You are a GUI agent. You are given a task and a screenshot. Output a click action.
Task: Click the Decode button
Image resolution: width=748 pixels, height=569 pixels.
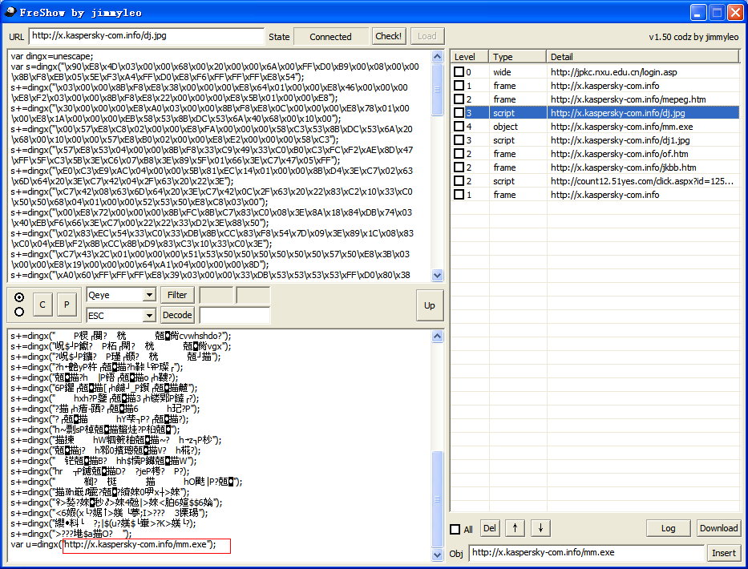[x=177, y=315]
